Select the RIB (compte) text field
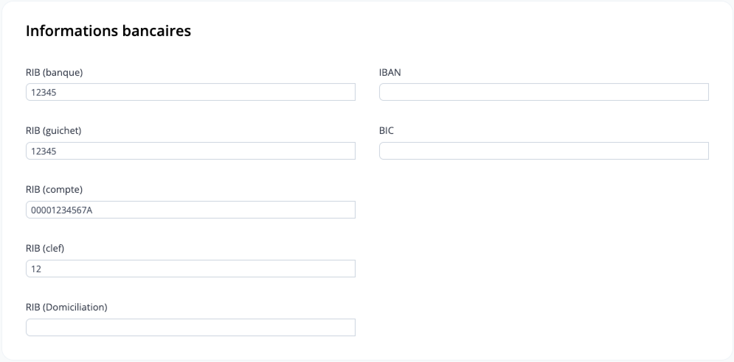The width and height of the screenshot is (734, 362). 190,210
